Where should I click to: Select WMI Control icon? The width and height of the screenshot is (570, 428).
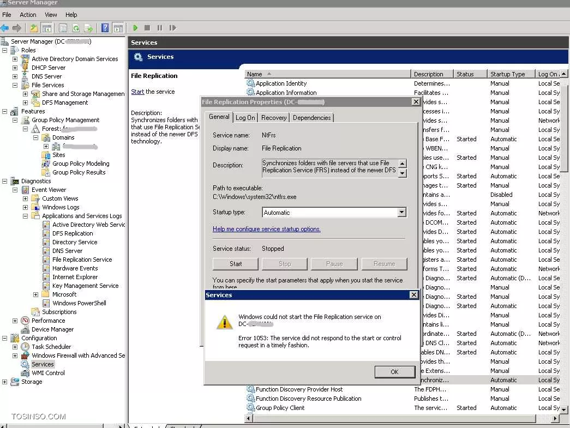25,373
